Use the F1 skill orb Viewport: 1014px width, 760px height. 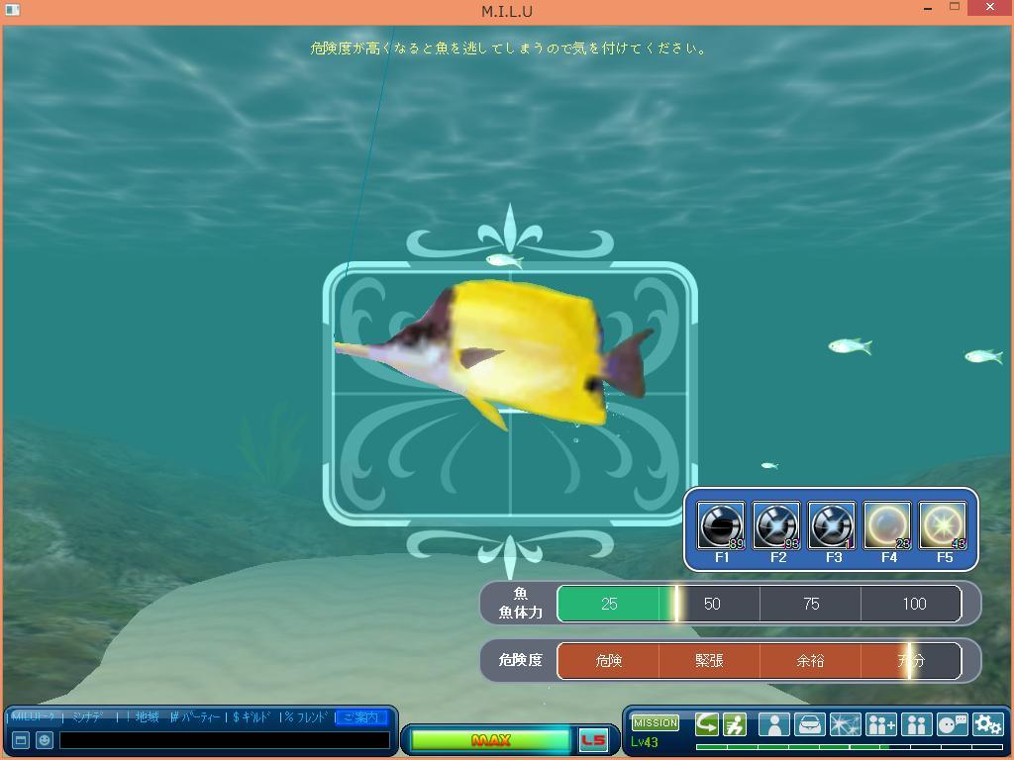click(x=721, y=524)
